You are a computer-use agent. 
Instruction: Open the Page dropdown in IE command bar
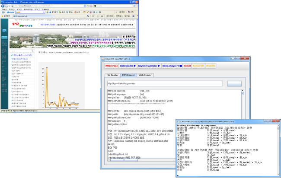point(110,16)
